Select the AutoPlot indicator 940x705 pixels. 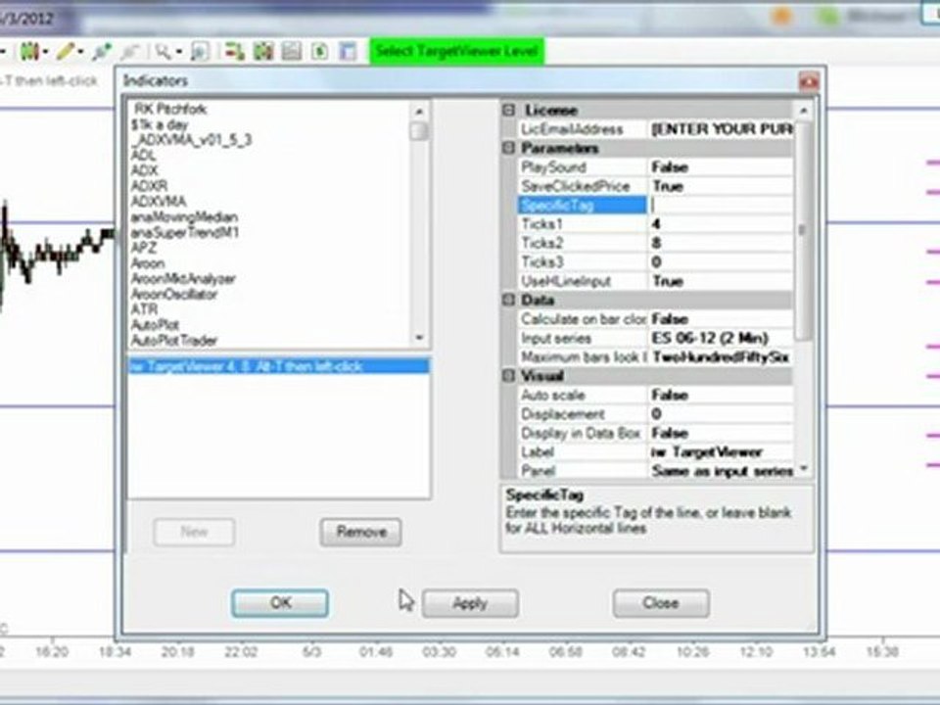pos(155,325)
